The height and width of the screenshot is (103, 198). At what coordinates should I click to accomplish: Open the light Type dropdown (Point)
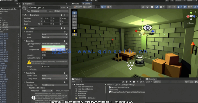click(x=55, y=34)
